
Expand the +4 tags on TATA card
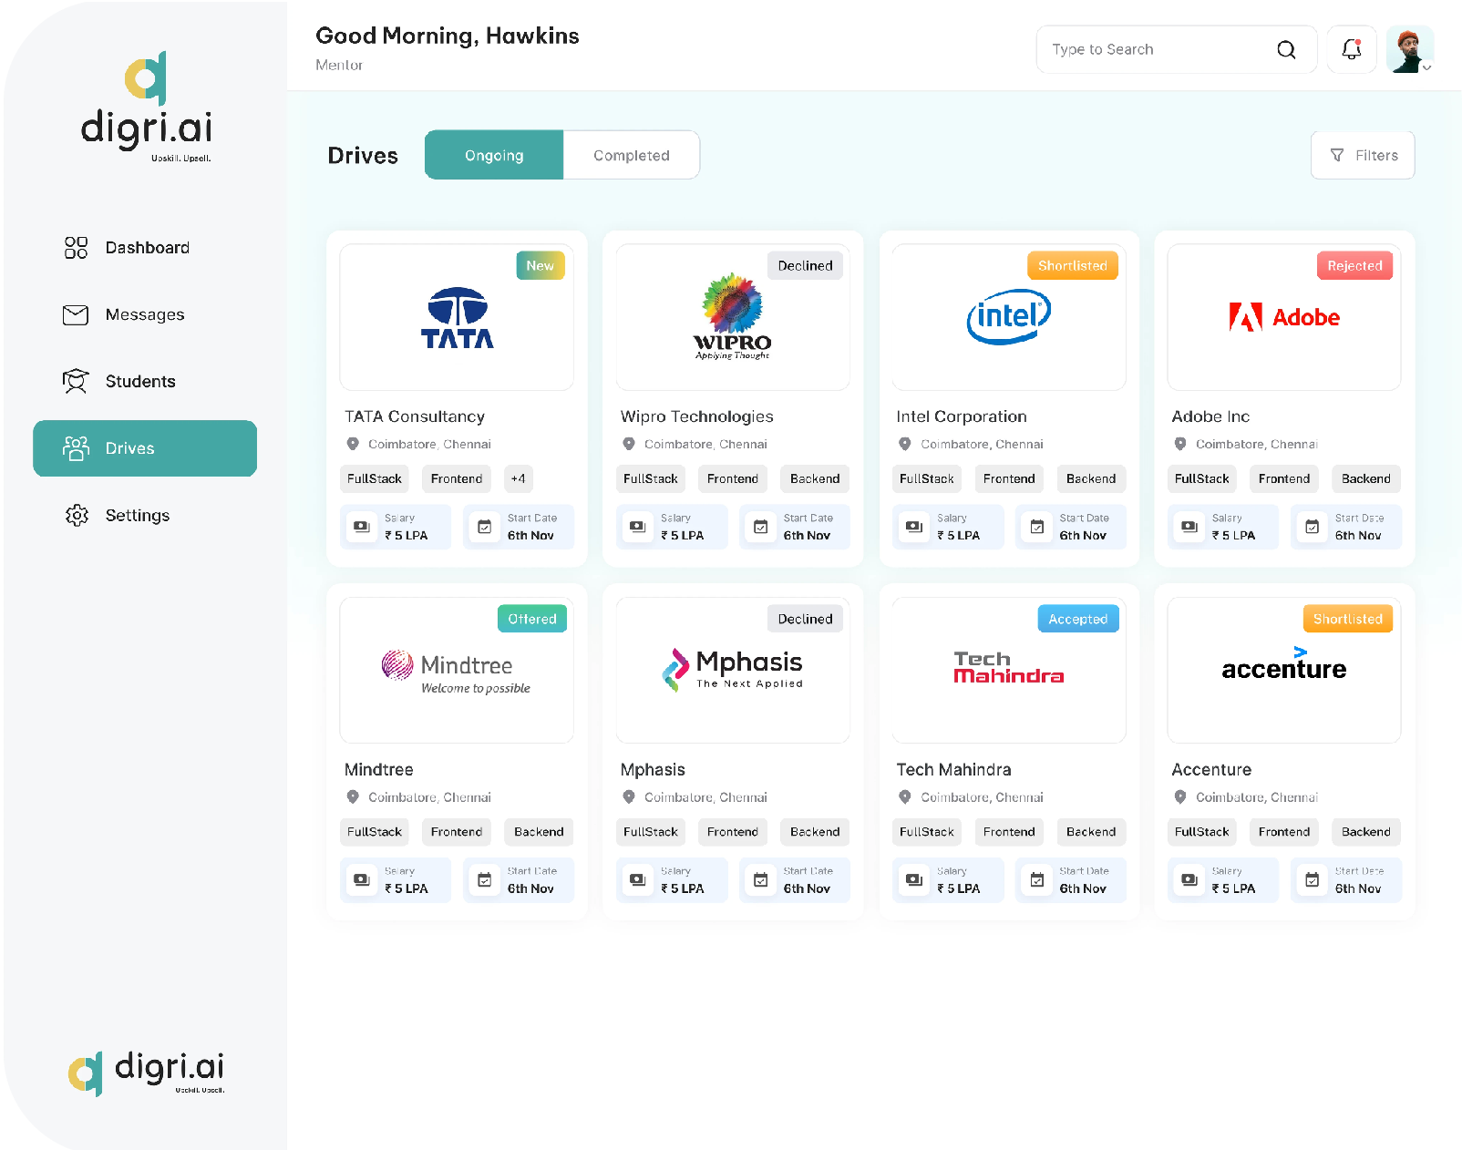coord(518,479)
